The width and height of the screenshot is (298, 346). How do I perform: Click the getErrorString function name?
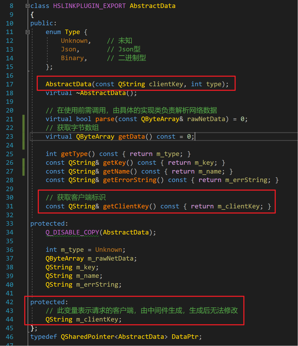[130, 180]
